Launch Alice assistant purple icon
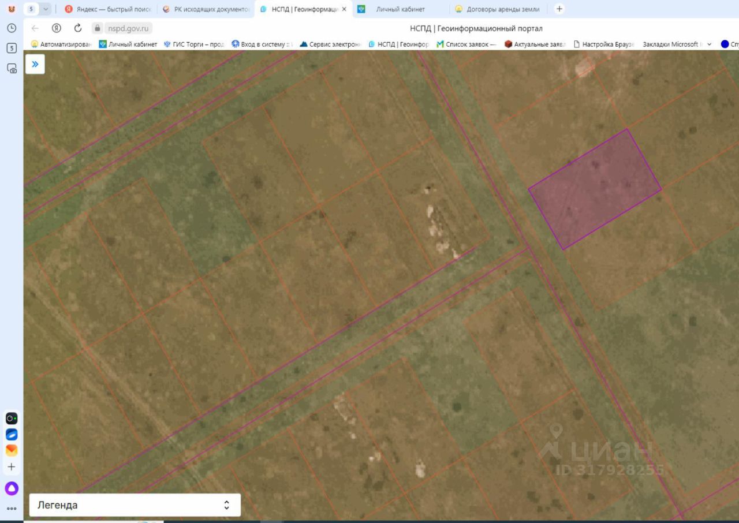 coord(12,488)
